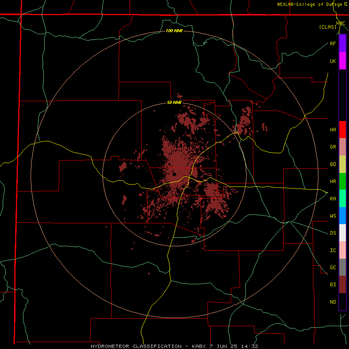The image size is (349, 349).
Task: Click the DS legend label
Action: (x=333, y=233)
